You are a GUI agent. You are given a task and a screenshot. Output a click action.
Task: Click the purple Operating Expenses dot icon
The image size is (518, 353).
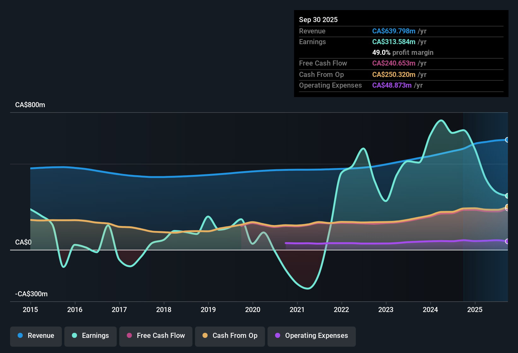tap(277, 336)
